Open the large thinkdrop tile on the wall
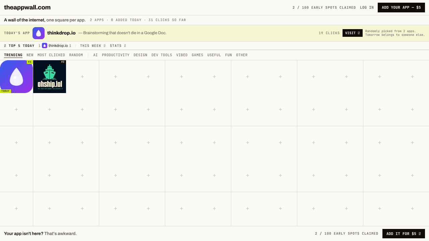This screenshot has height=241, width=429. [16, 77]
